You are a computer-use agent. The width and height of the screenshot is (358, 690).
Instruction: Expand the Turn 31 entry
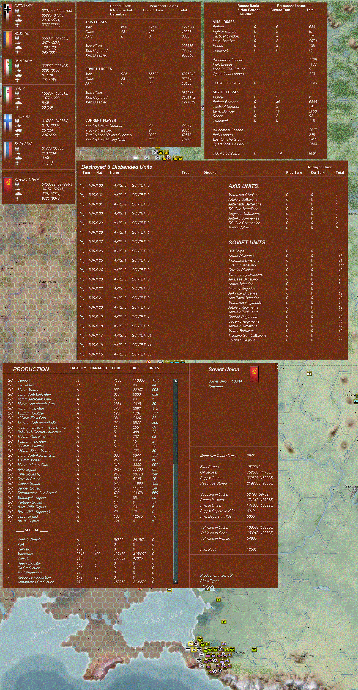click(x=82, y=204)
